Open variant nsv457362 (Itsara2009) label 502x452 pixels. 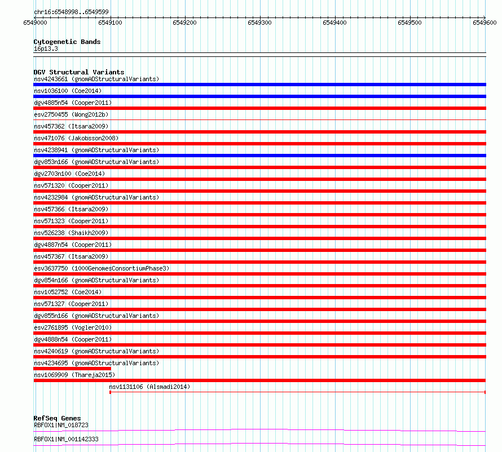click(x=71, y=126)
